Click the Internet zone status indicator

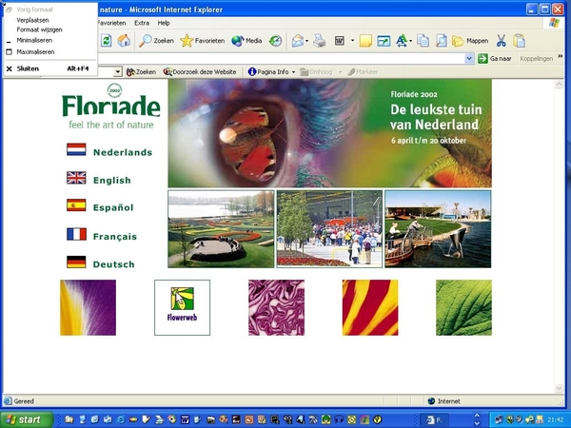[x=444, y=401]
